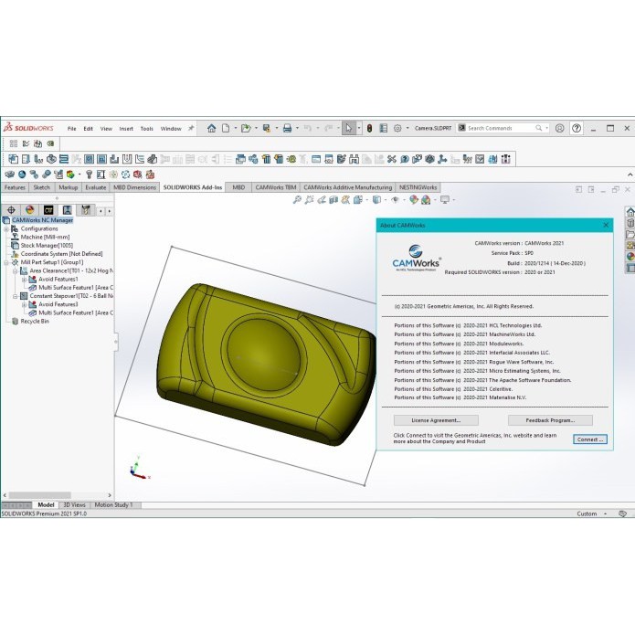This screenshot has height=635, width=635.
Task: Collapse the Mill Part Setup1 node
Action: click(6, 263)
